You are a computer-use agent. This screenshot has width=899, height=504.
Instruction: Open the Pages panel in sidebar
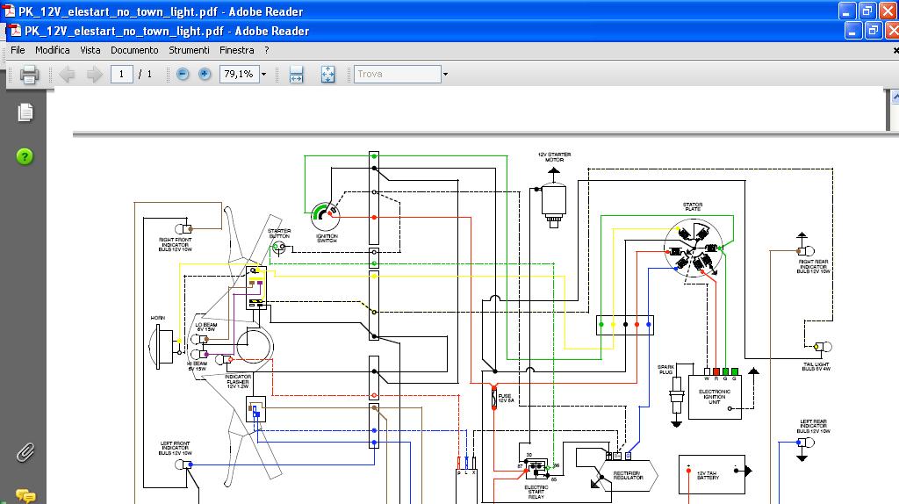tap(25, 112)
